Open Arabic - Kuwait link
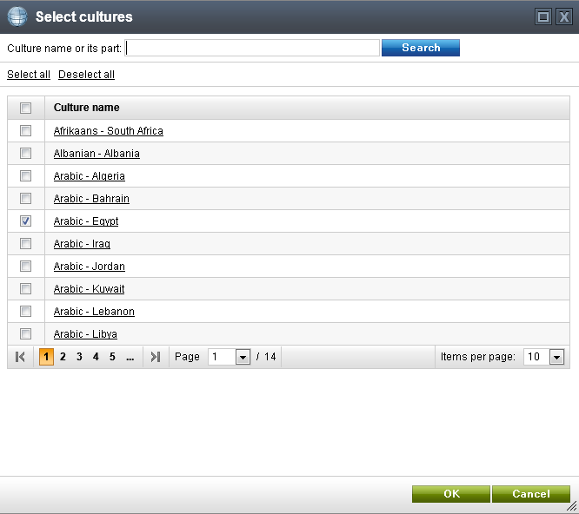The image size is (579, 514). coord(89,289)
